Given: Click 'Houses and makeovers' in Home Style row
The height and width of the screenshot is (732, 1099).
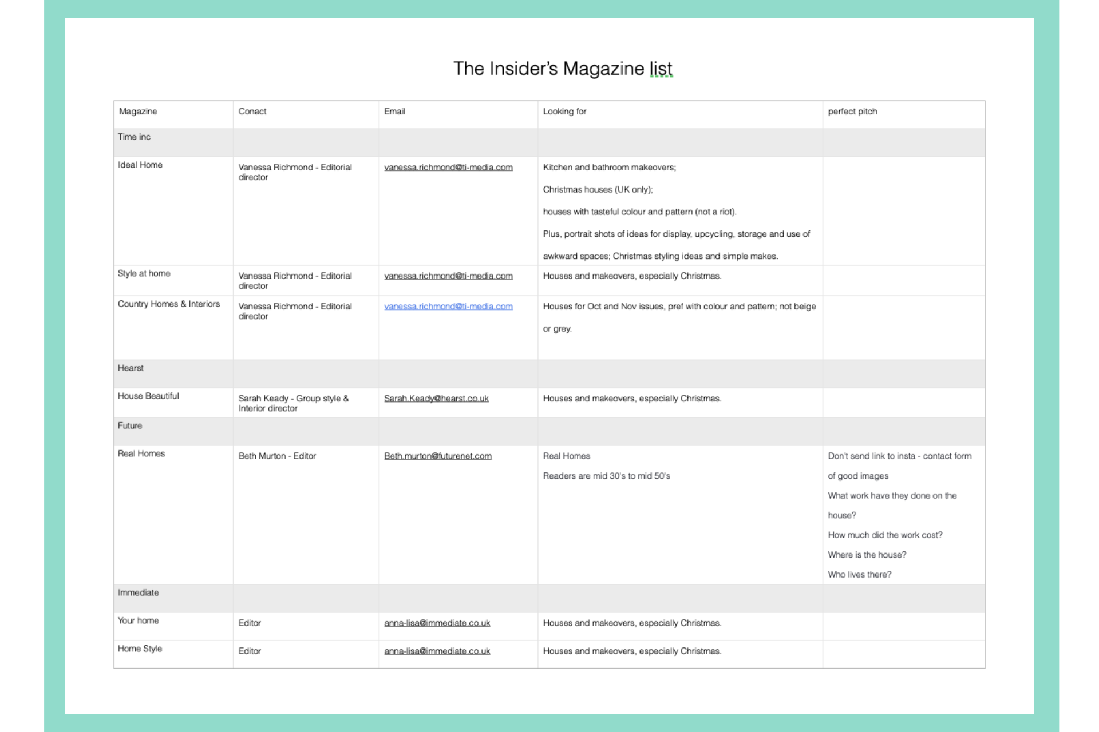Looking at the screenshot, I should pos(632,651).
